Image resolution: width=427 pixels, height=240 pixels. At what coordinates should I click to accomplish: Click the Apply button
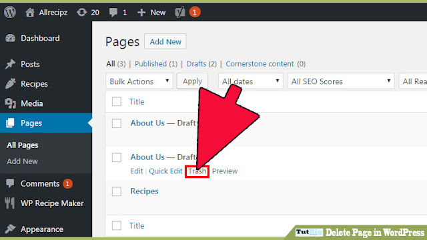[192, 81]
